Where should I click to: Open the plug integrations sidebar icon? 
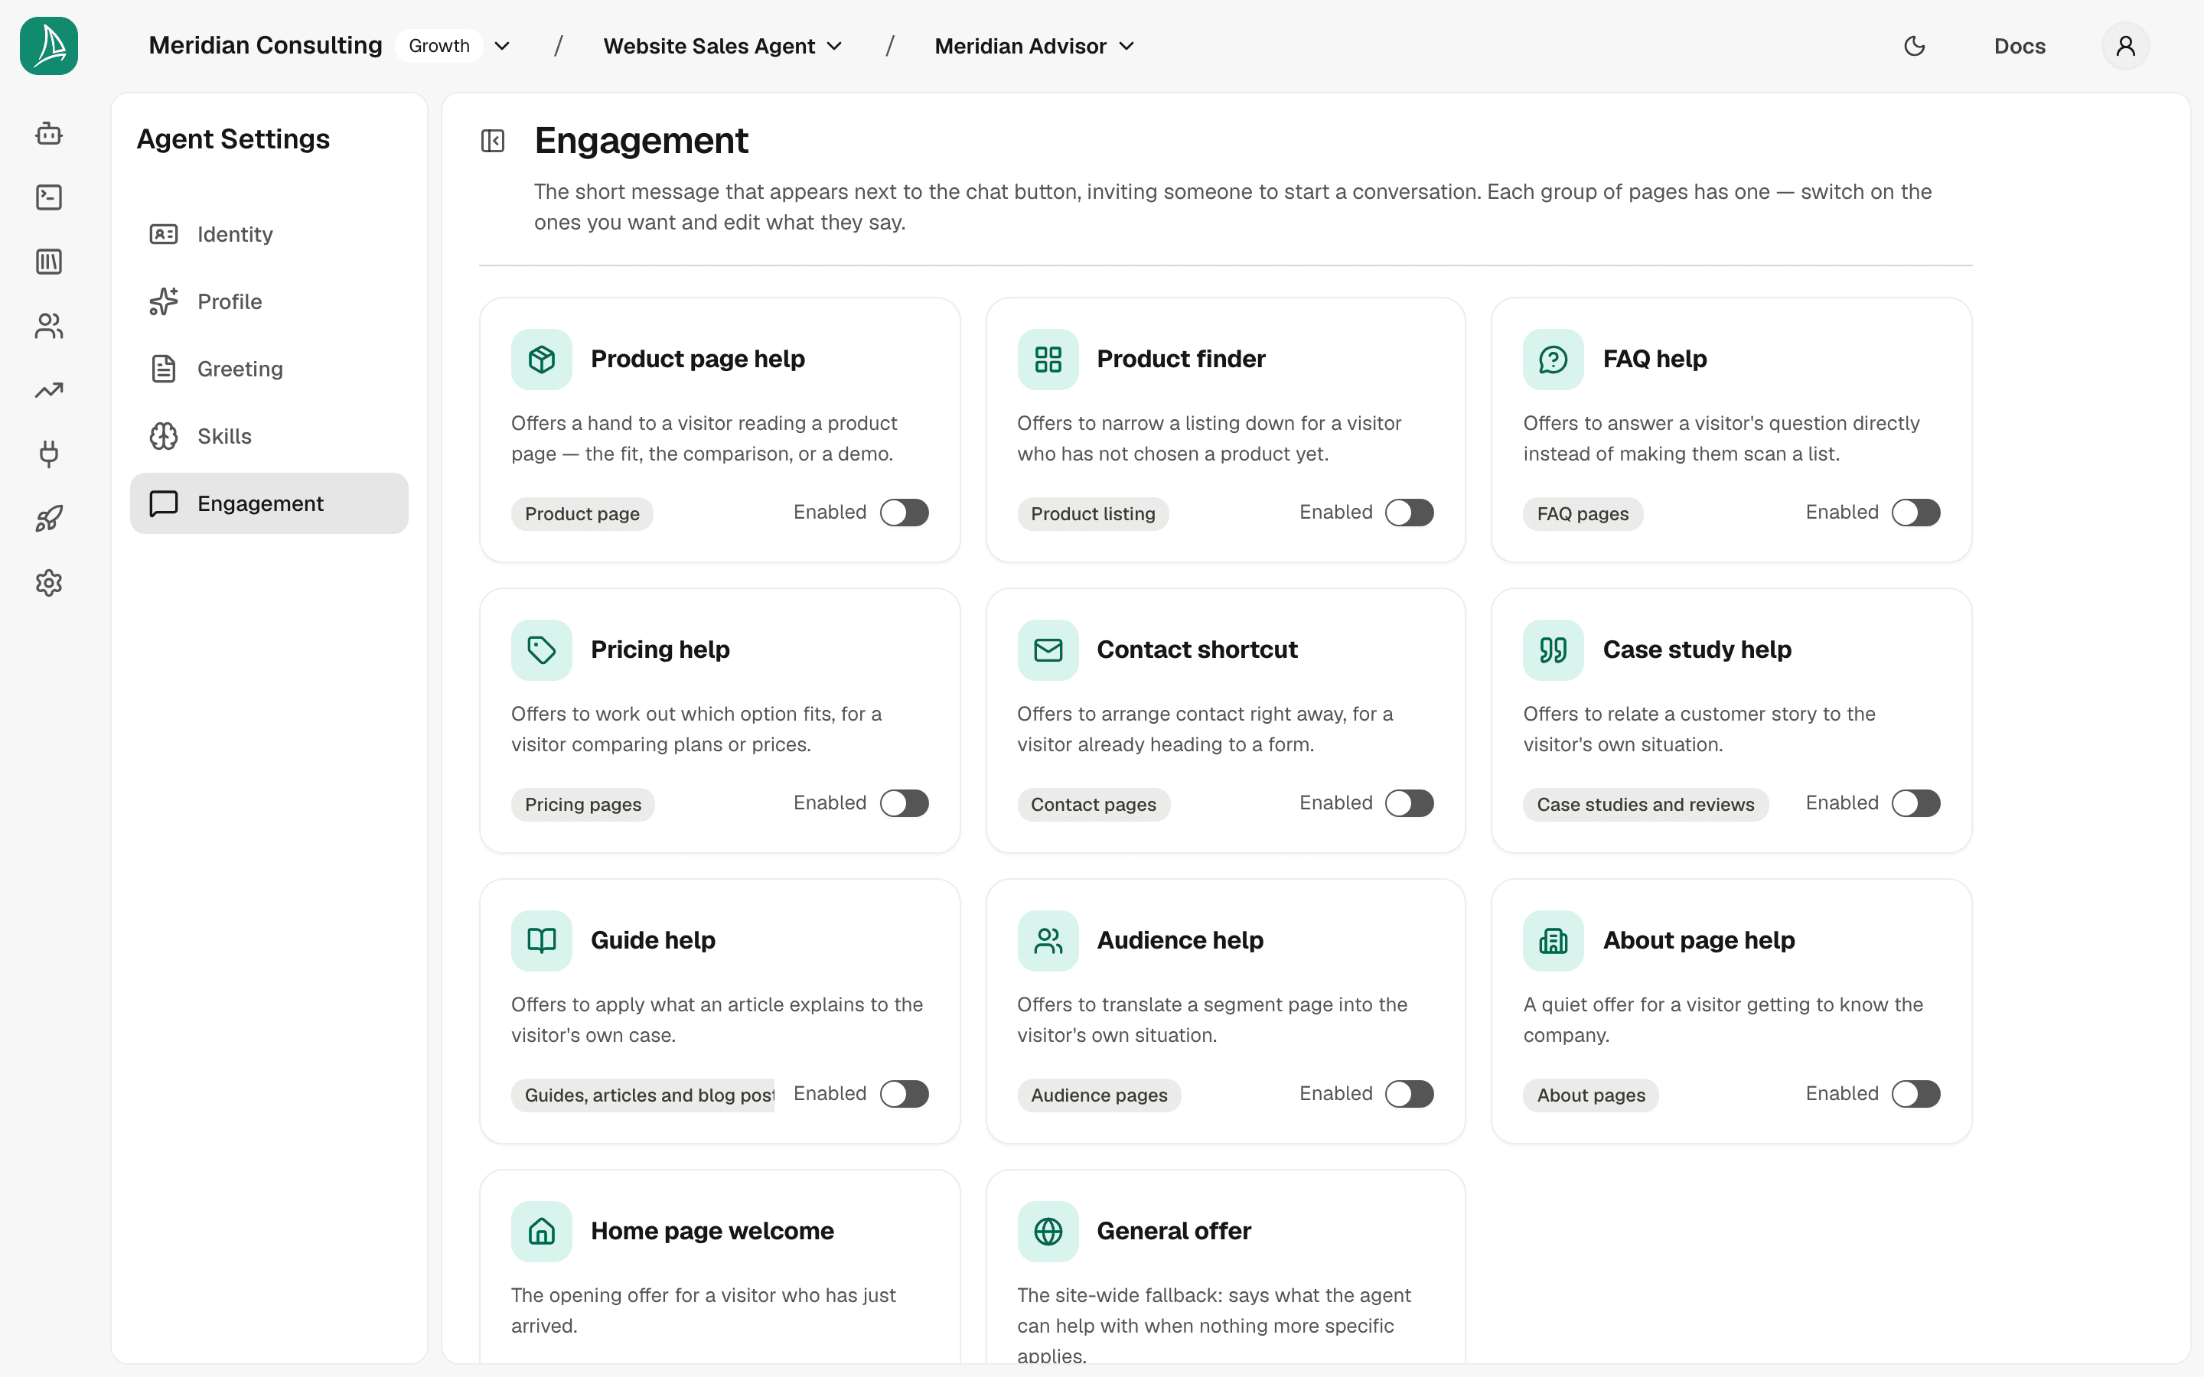[49, 454]
